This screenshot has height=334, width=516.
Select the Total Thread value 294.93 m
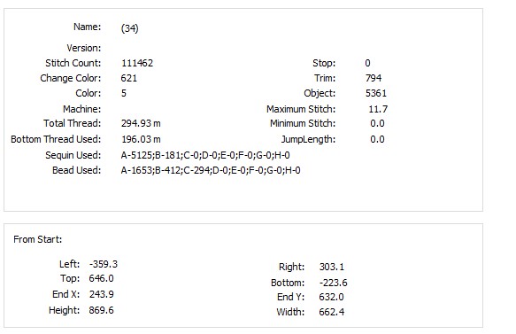pyautogui.click(x=141, y=123)
